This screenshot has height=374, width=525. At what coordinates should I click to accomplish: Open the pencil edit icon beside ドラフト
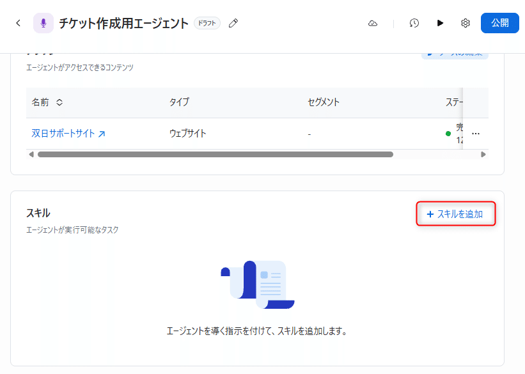(233, 22)
